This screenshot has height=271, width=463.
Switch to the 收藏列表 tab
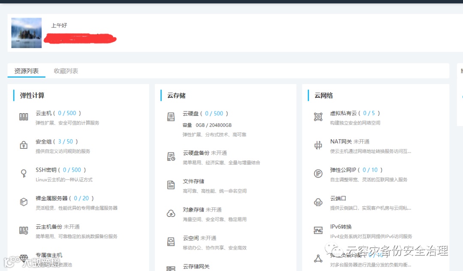[66, 71]
